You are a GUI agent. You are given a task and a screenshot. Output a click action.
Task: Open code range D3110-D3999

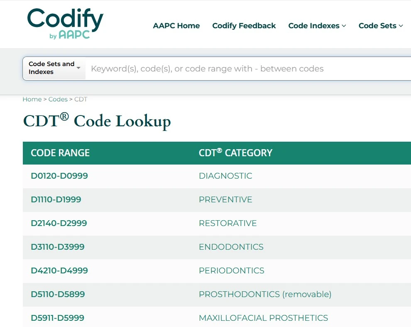click(x=58, y=247)
